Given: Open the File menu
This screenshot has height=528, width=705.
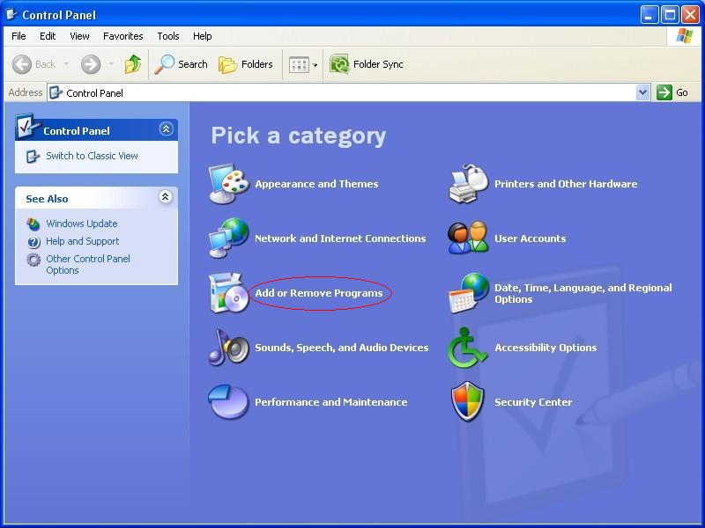Looking at the screenshot, I should [x=19, y=36].
